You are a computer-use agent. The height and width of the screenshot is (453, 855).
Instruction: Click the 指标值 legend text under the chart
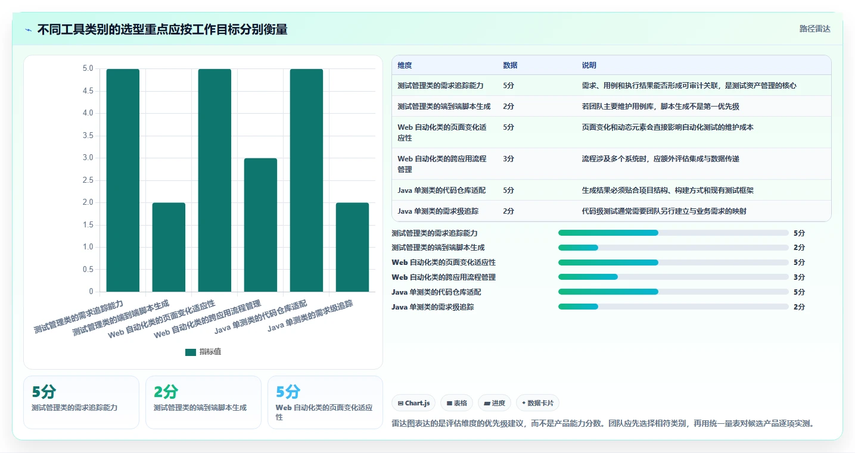coord(210,352)
